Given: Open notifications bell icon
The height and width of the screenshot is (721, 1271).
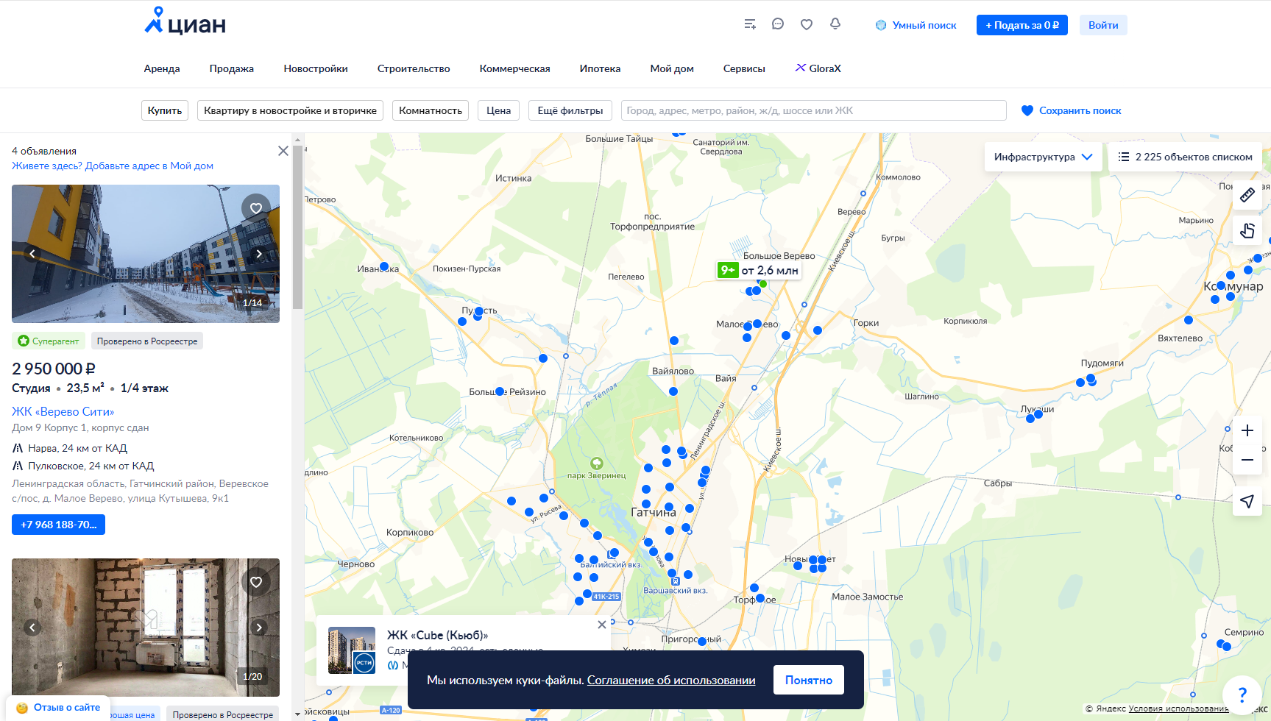Looking at the screenshot, I should 835,24.
